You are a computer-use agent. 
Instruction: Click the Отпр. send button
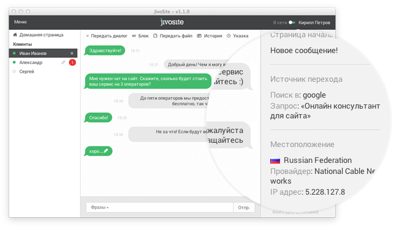pos(244,207)
